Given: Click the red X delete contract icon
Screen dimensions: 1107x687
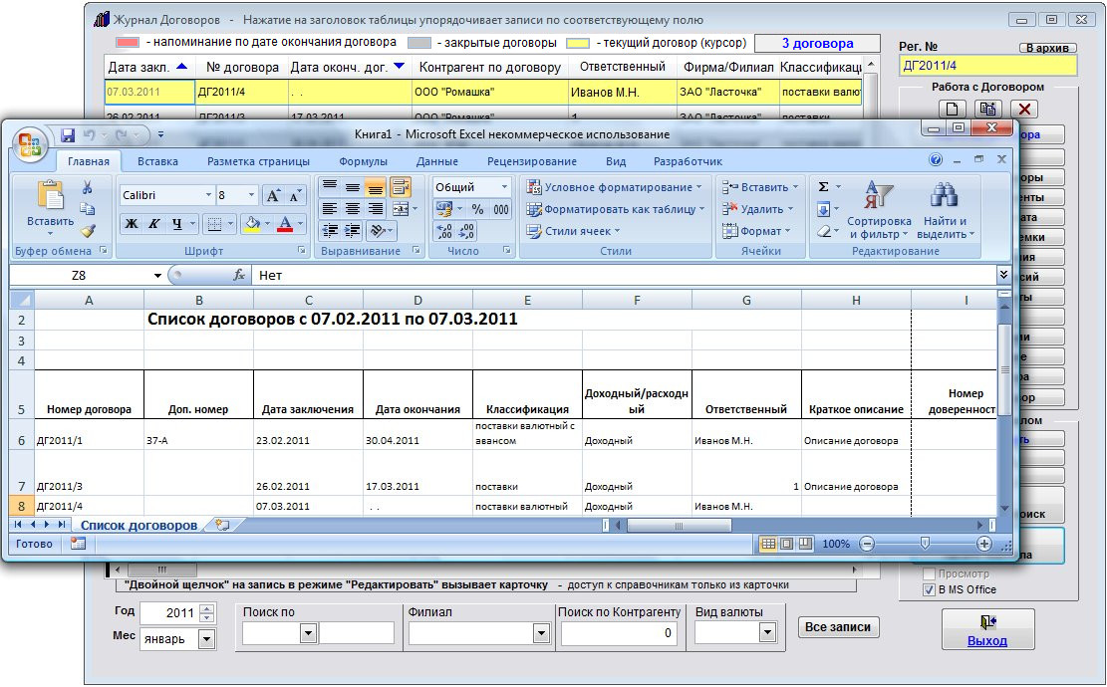Looking at the screenshot, I should (1023, 110).
